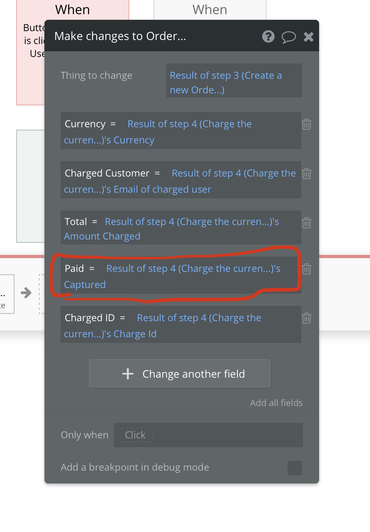Delete the Total field row
Viewport: 370px width, 532px height.
tap(307, 223)
